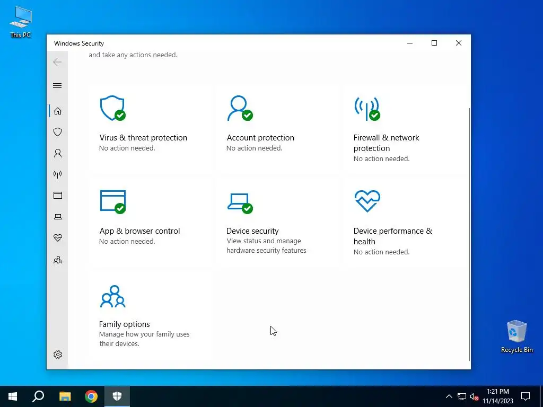Open the Windows Start menu
Screen dimensions: 543x407
coord(13,396)
